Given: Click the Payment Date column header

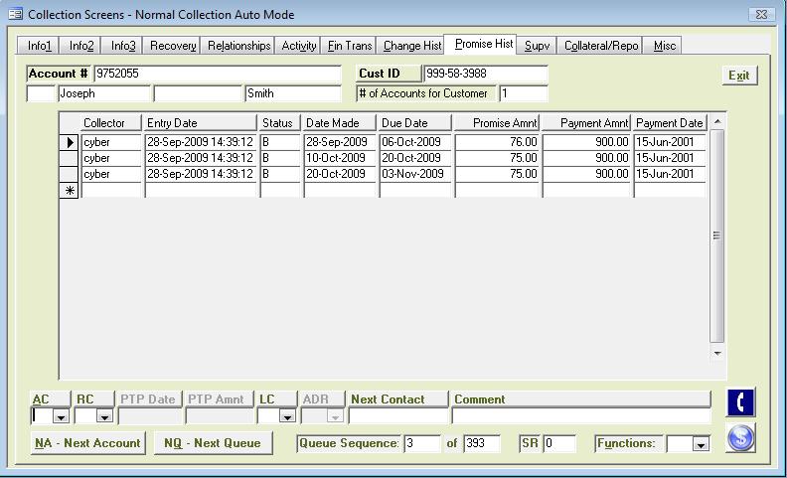Looking at the screenshot, I should click(670, 123).
